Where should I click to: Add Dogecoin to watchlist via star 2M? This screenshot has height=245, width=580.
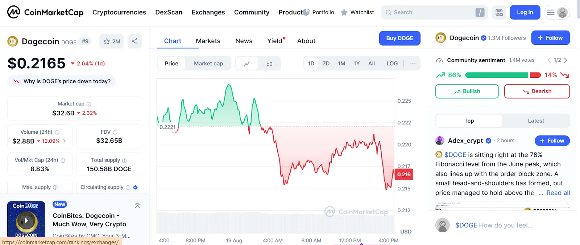pyautogui.click(x=112, y=42)
